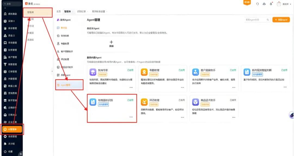294x156 pixels.
Task: Click the orange 创建Agent button
Action: (281, 20)
